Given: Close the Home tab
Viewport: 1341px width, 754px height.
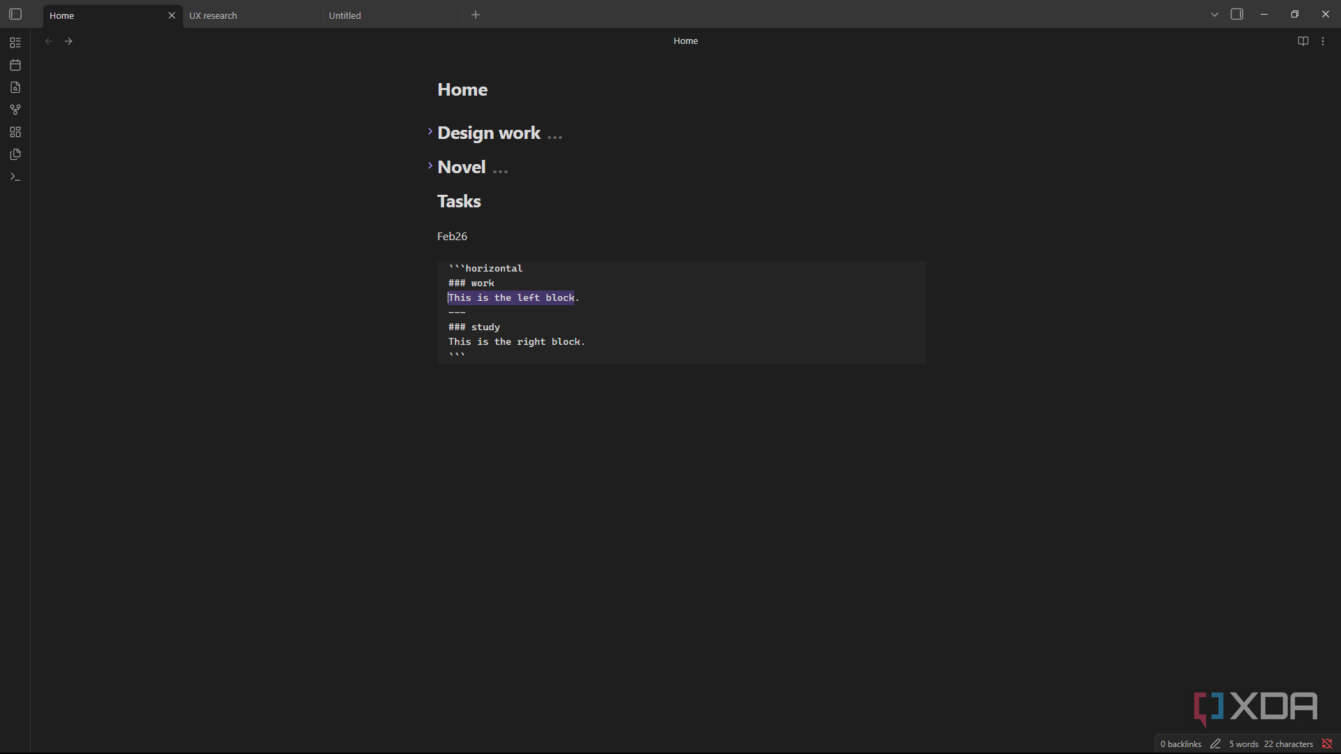Looking at the screenshot, I should tap(172, 15).
